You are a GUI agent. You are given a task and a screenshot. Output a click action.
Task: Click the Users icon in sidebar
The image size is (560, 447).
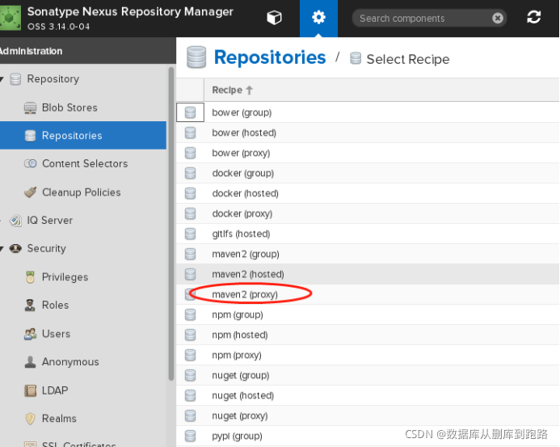(x=31, y=333)
